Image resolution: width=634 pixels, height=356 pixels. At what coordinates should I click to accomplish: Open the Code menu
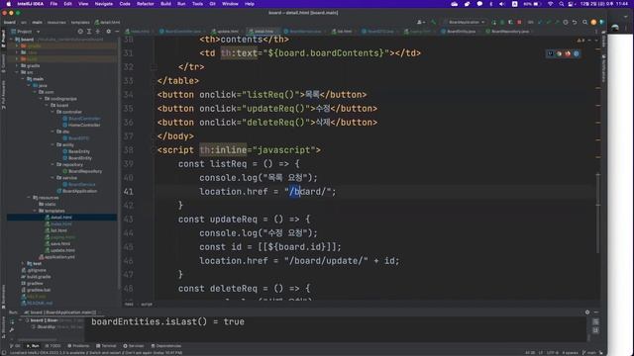point(125,4)
